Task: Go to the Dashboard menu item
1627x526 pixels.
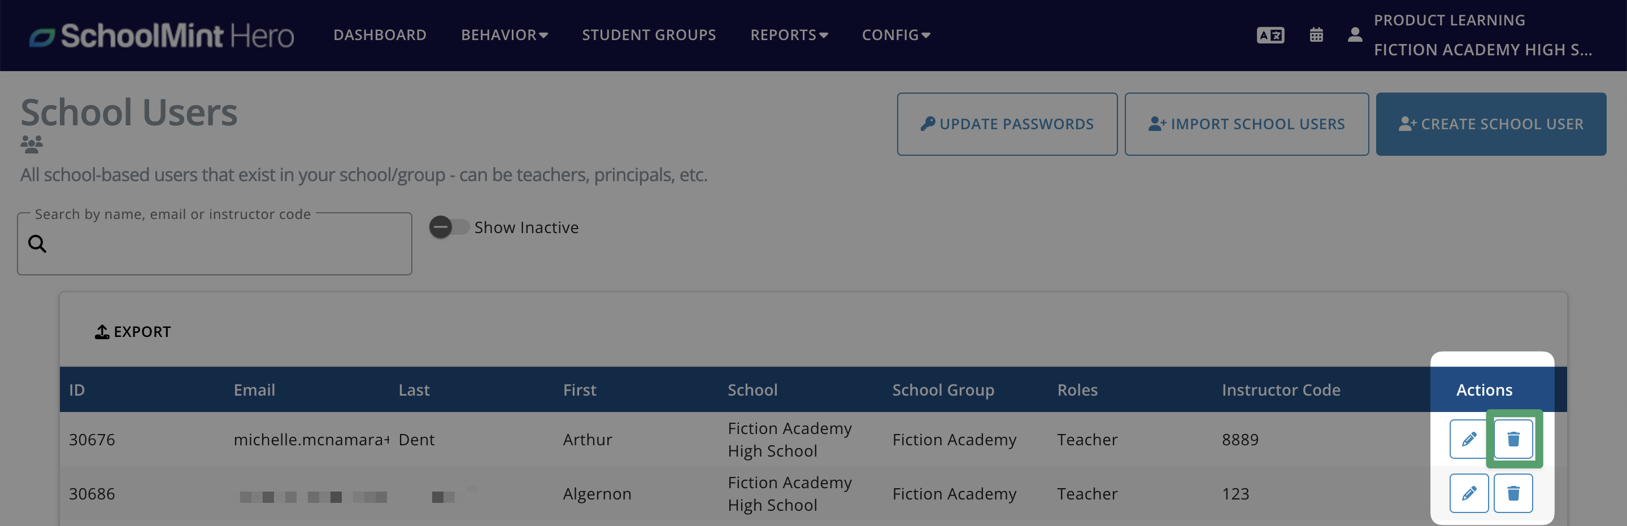Action: pyautogui.click(x=380, y=36)
